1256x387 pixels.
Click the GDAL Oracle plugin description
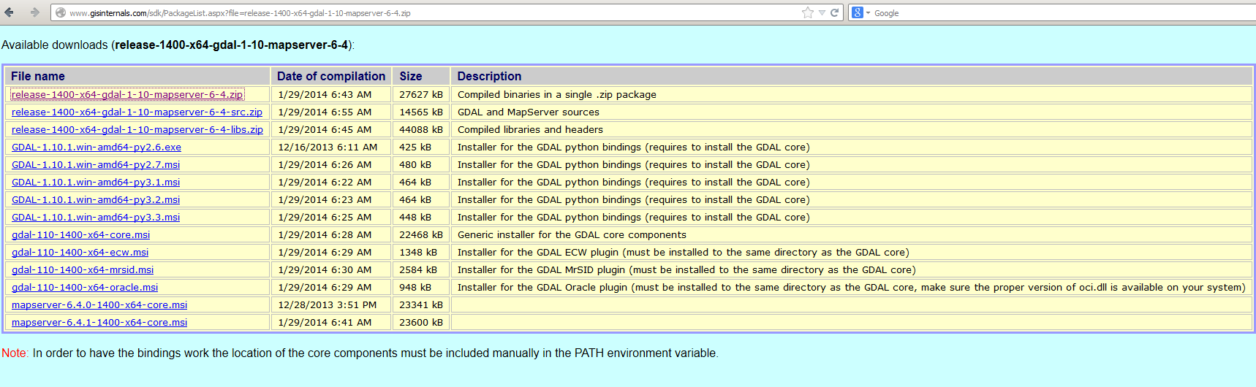(852, 287)
